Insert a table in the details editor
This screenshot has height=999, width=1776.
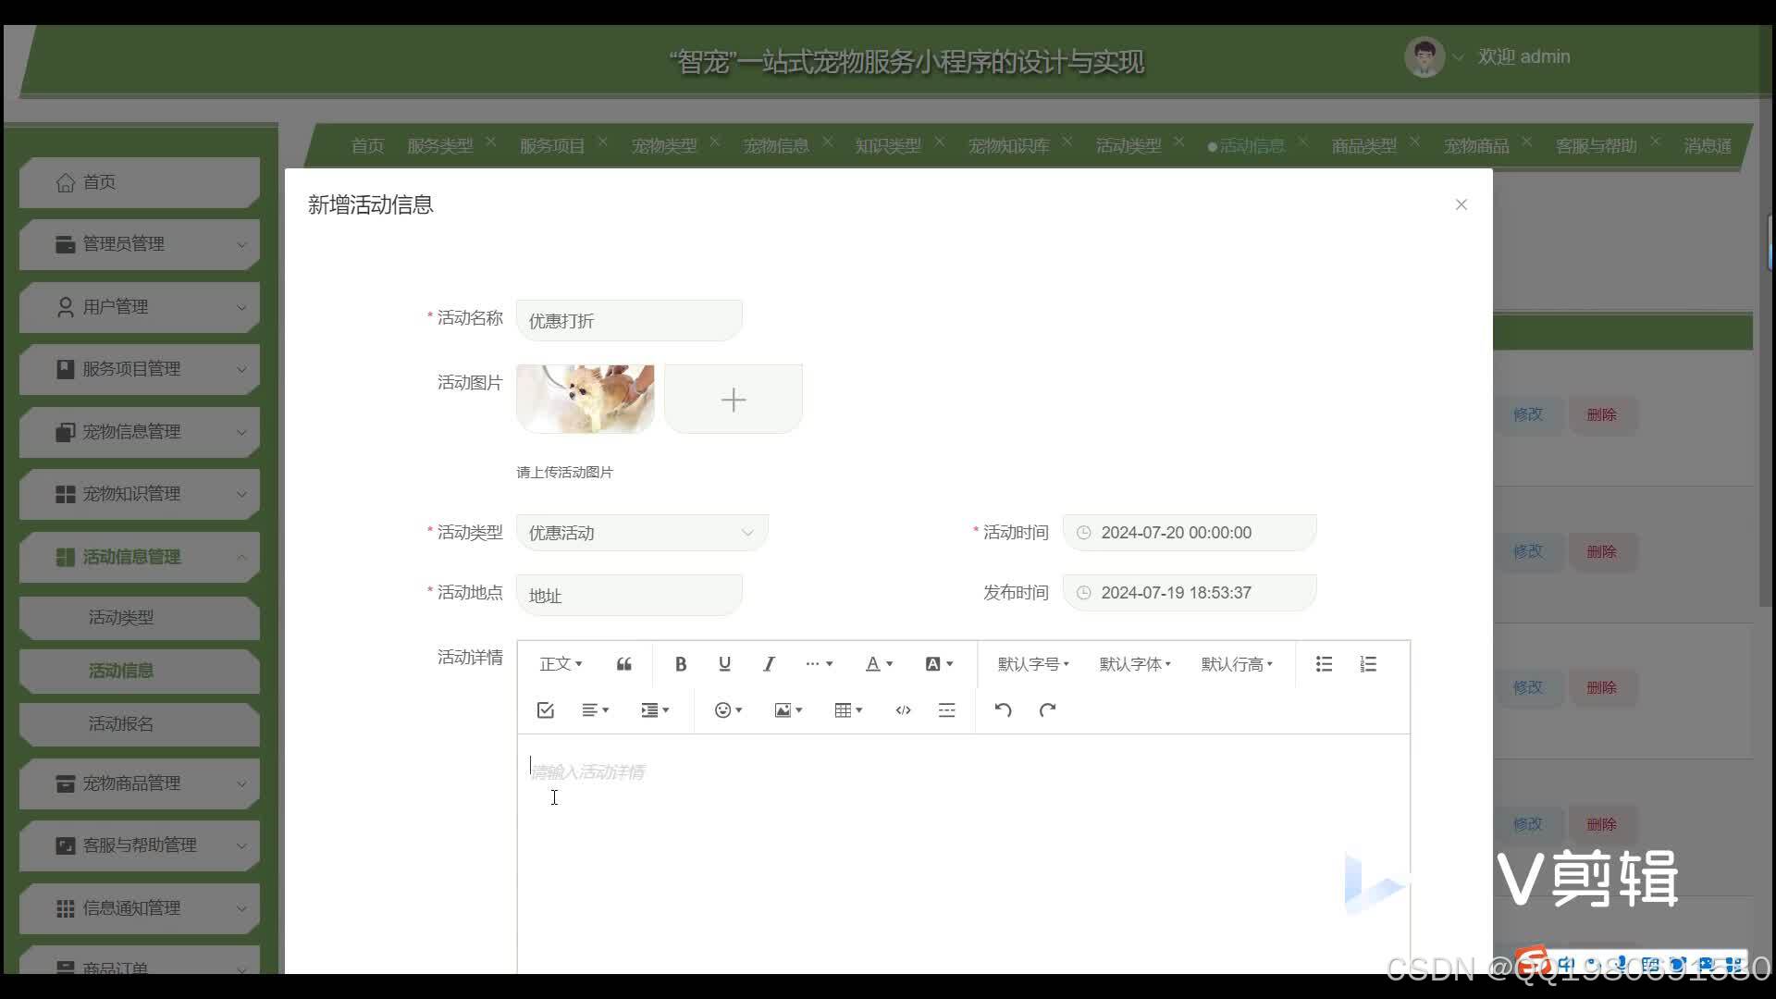pyautogui.click(x=845, y=709)
